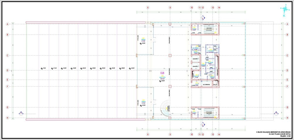
Task: Click grid bubble E on the right edge
Action: tap(287, 80)
